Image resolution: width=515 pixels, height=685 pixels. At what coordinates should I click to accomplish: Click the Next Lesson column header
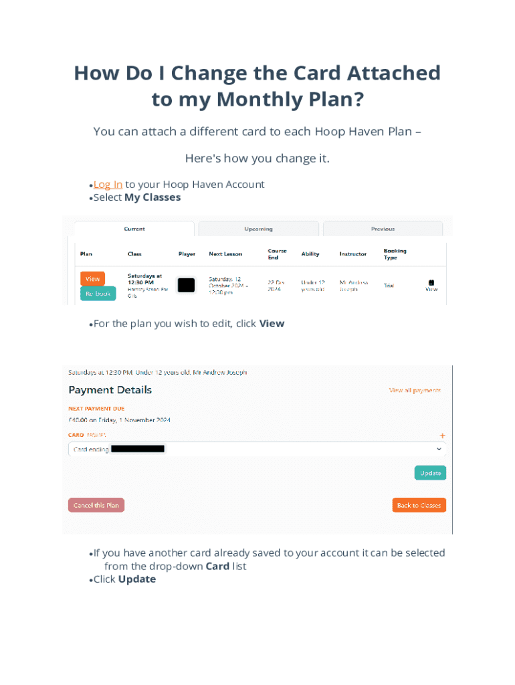pos(225,254)
